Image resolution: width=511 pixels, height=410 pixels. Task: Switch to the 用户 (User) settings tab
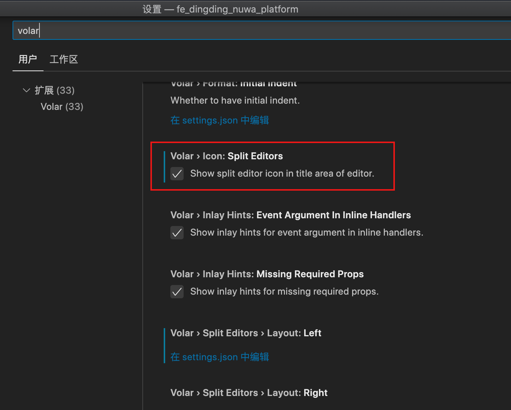coord(28,59)
